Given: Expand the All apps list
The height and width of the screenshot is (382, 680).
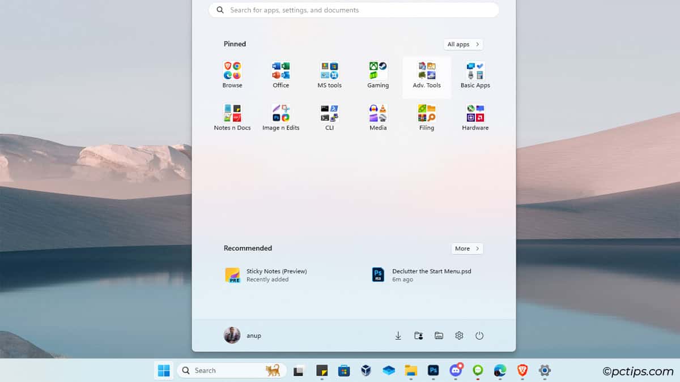Looking at the screenshot, I should (x=463, y=44).
